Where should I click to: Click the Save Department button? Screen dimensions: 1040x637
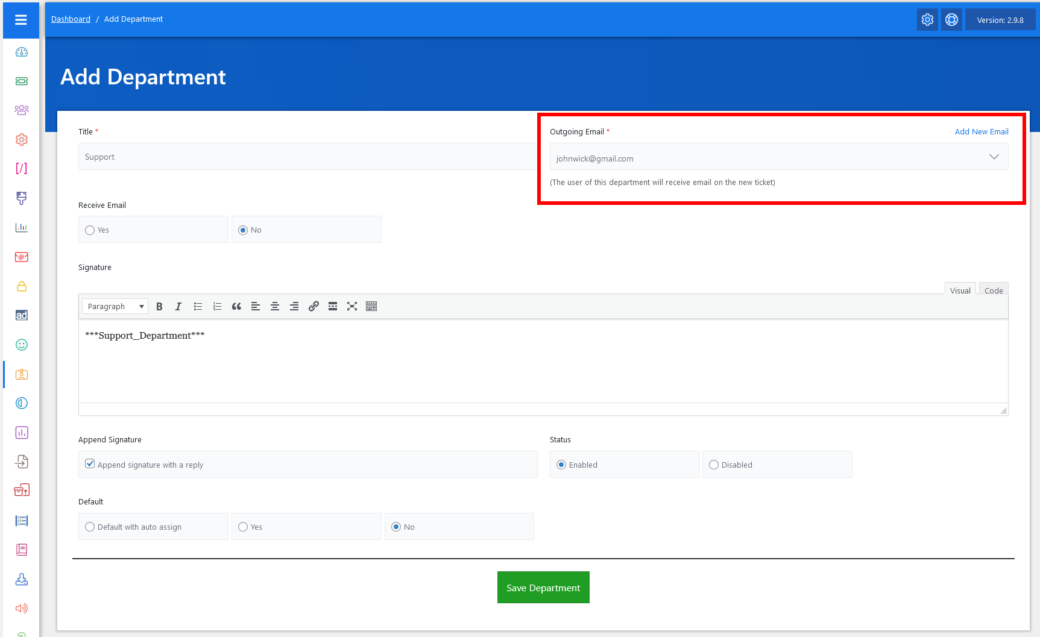pos(543,588)
